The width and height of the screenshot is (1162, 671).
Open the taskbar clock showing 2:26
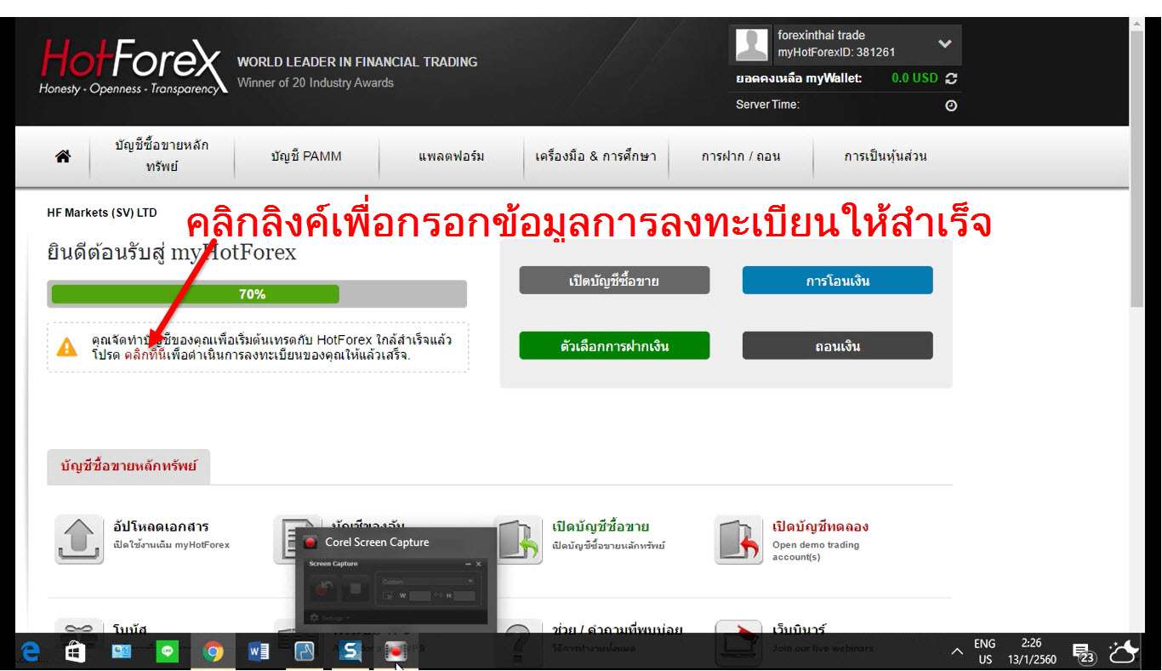coord(1031,651)
